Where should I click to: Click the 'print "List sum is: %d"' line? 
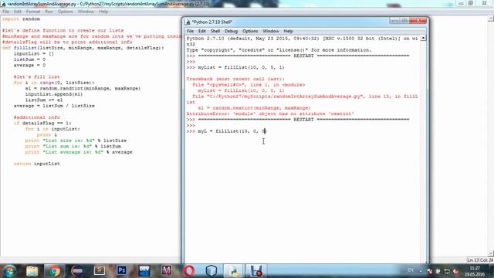tap(73, 146)
